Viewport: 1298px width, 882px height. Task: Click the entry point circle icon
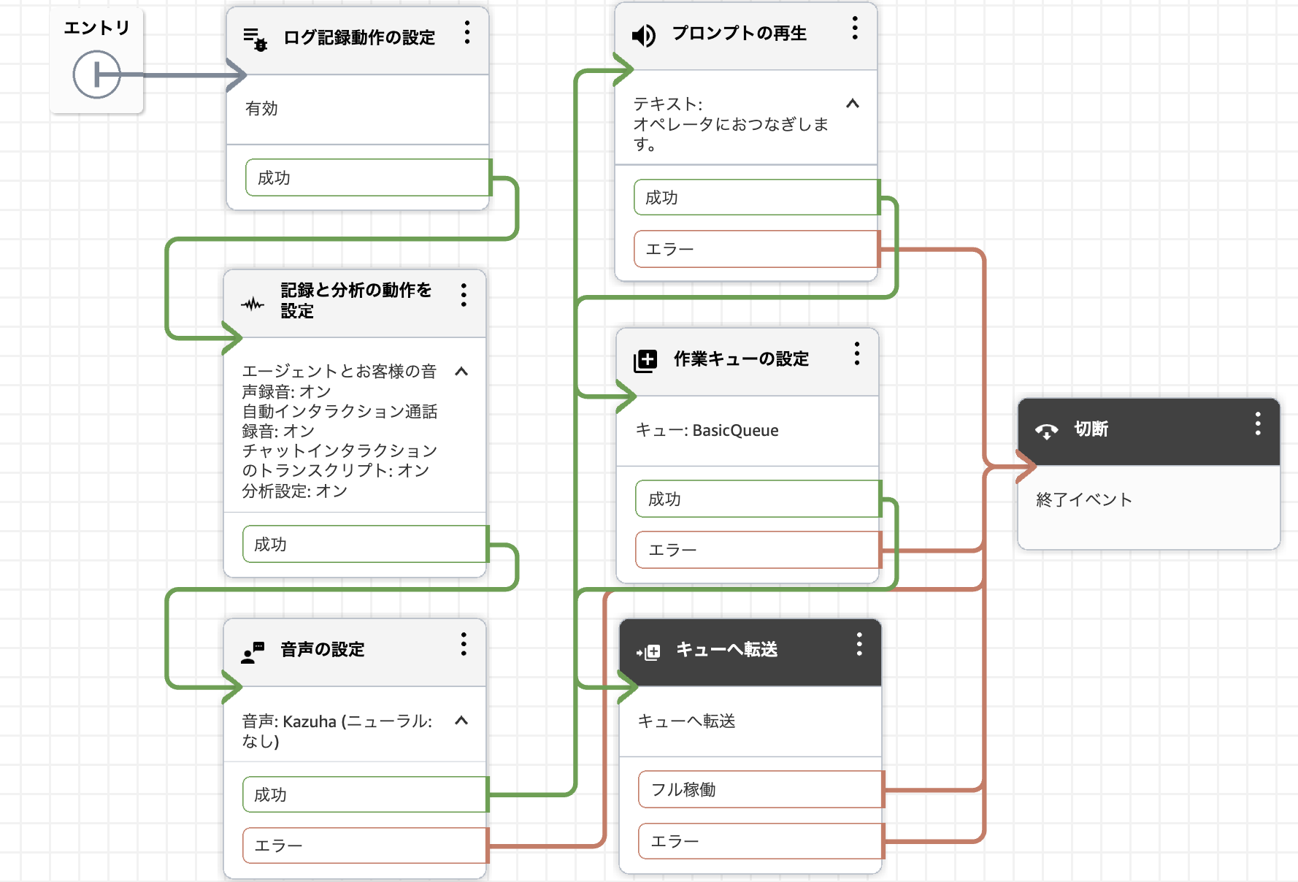(x=96, y=74)
